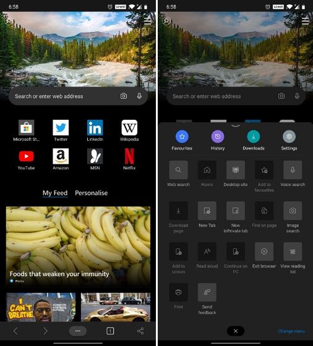Screen dimensions: 313x346
Task: Open the Microsoft Store shortcut tile
Action: pos(26,130)
